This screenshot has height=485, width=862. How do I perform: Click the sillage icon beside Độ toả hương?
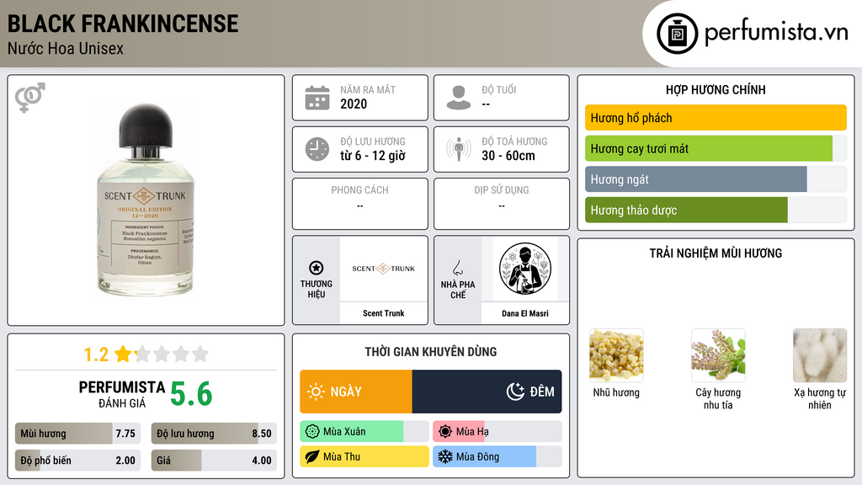click(459, 149)
